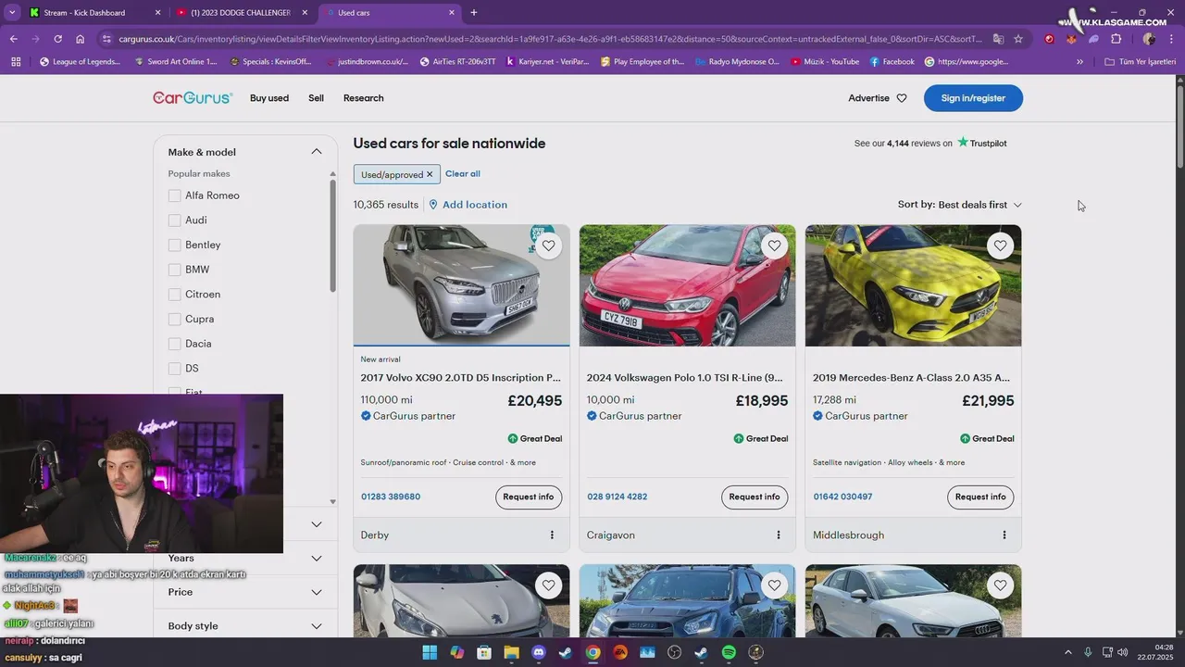
Task: Open the apps grid in bookmarks bar
Action: click(x=15, y=62)
